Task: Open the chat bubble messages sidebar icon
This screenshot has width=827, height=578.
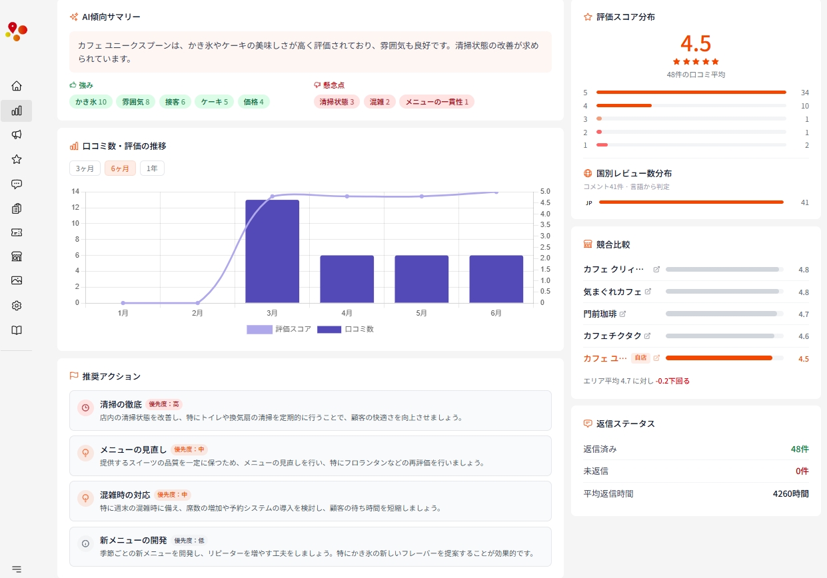Action: pyautogui.click(x=17, y=184)
